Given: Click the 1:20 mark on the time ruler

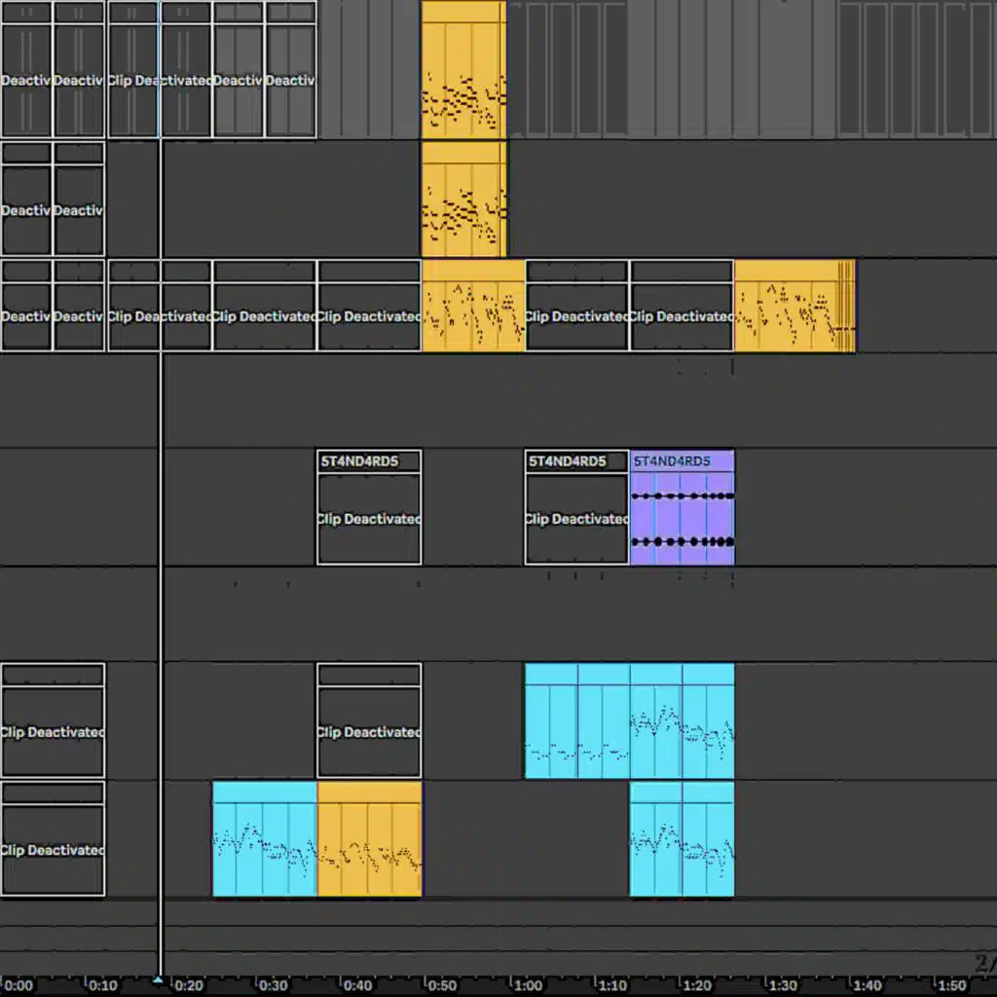Looking at the screenshot, I should pos(698,984).
